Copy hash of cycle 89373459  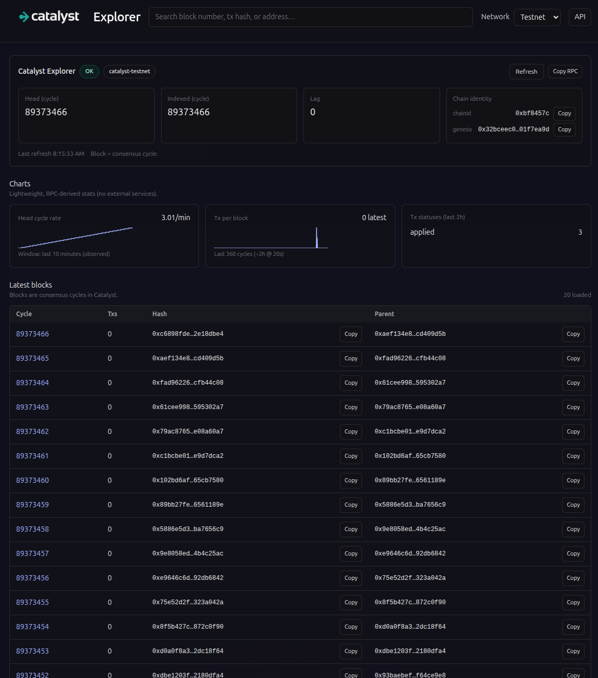pyautogui.click(x=351, y=505)
